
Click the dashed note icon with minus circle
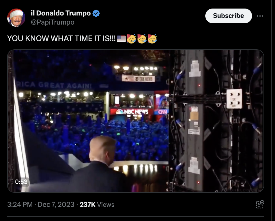[260, 204]
